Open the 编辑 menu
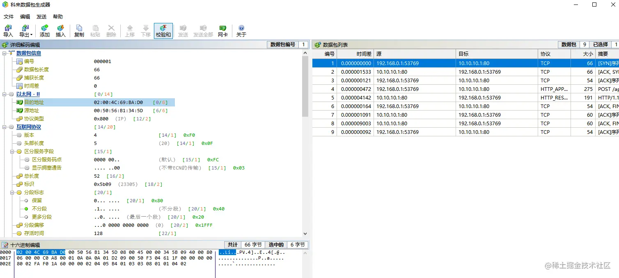This screenshot has height=278, width=619. point(25,17)
